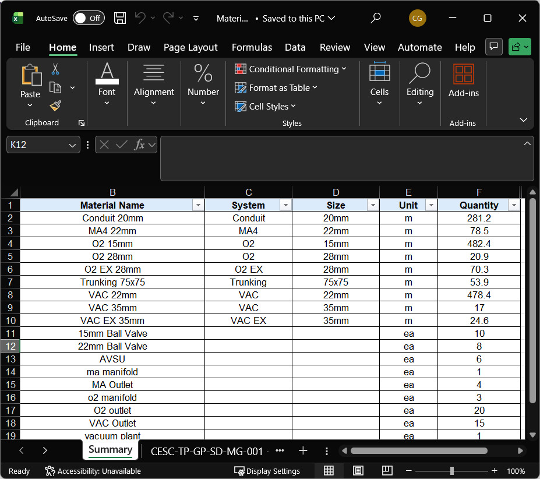This screenshot has width=540, height=479.
Task: Open the File tab
Action: pos(23,47)
